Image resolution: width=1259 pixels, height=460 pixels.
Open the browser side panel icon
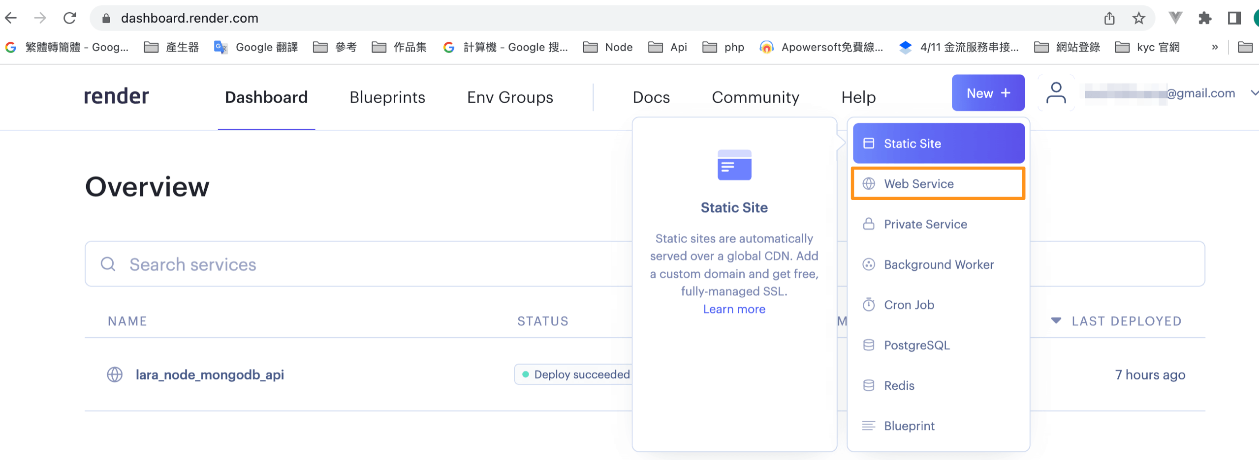[1234, 18]
